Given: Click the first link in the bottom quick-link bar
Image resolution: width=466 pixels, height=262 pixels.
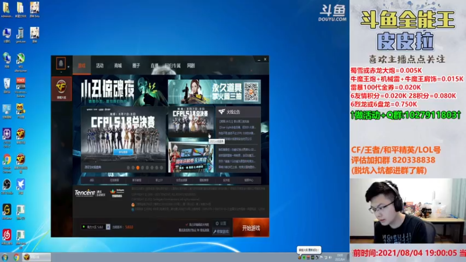Looking at the screenshot, I should [92, 180].
